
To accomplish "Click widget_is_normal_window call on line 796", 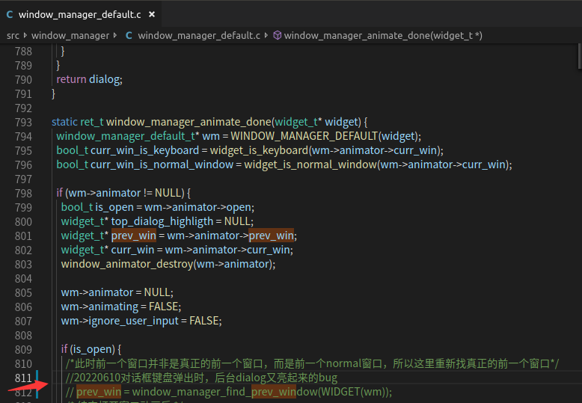I will [377, 164].
